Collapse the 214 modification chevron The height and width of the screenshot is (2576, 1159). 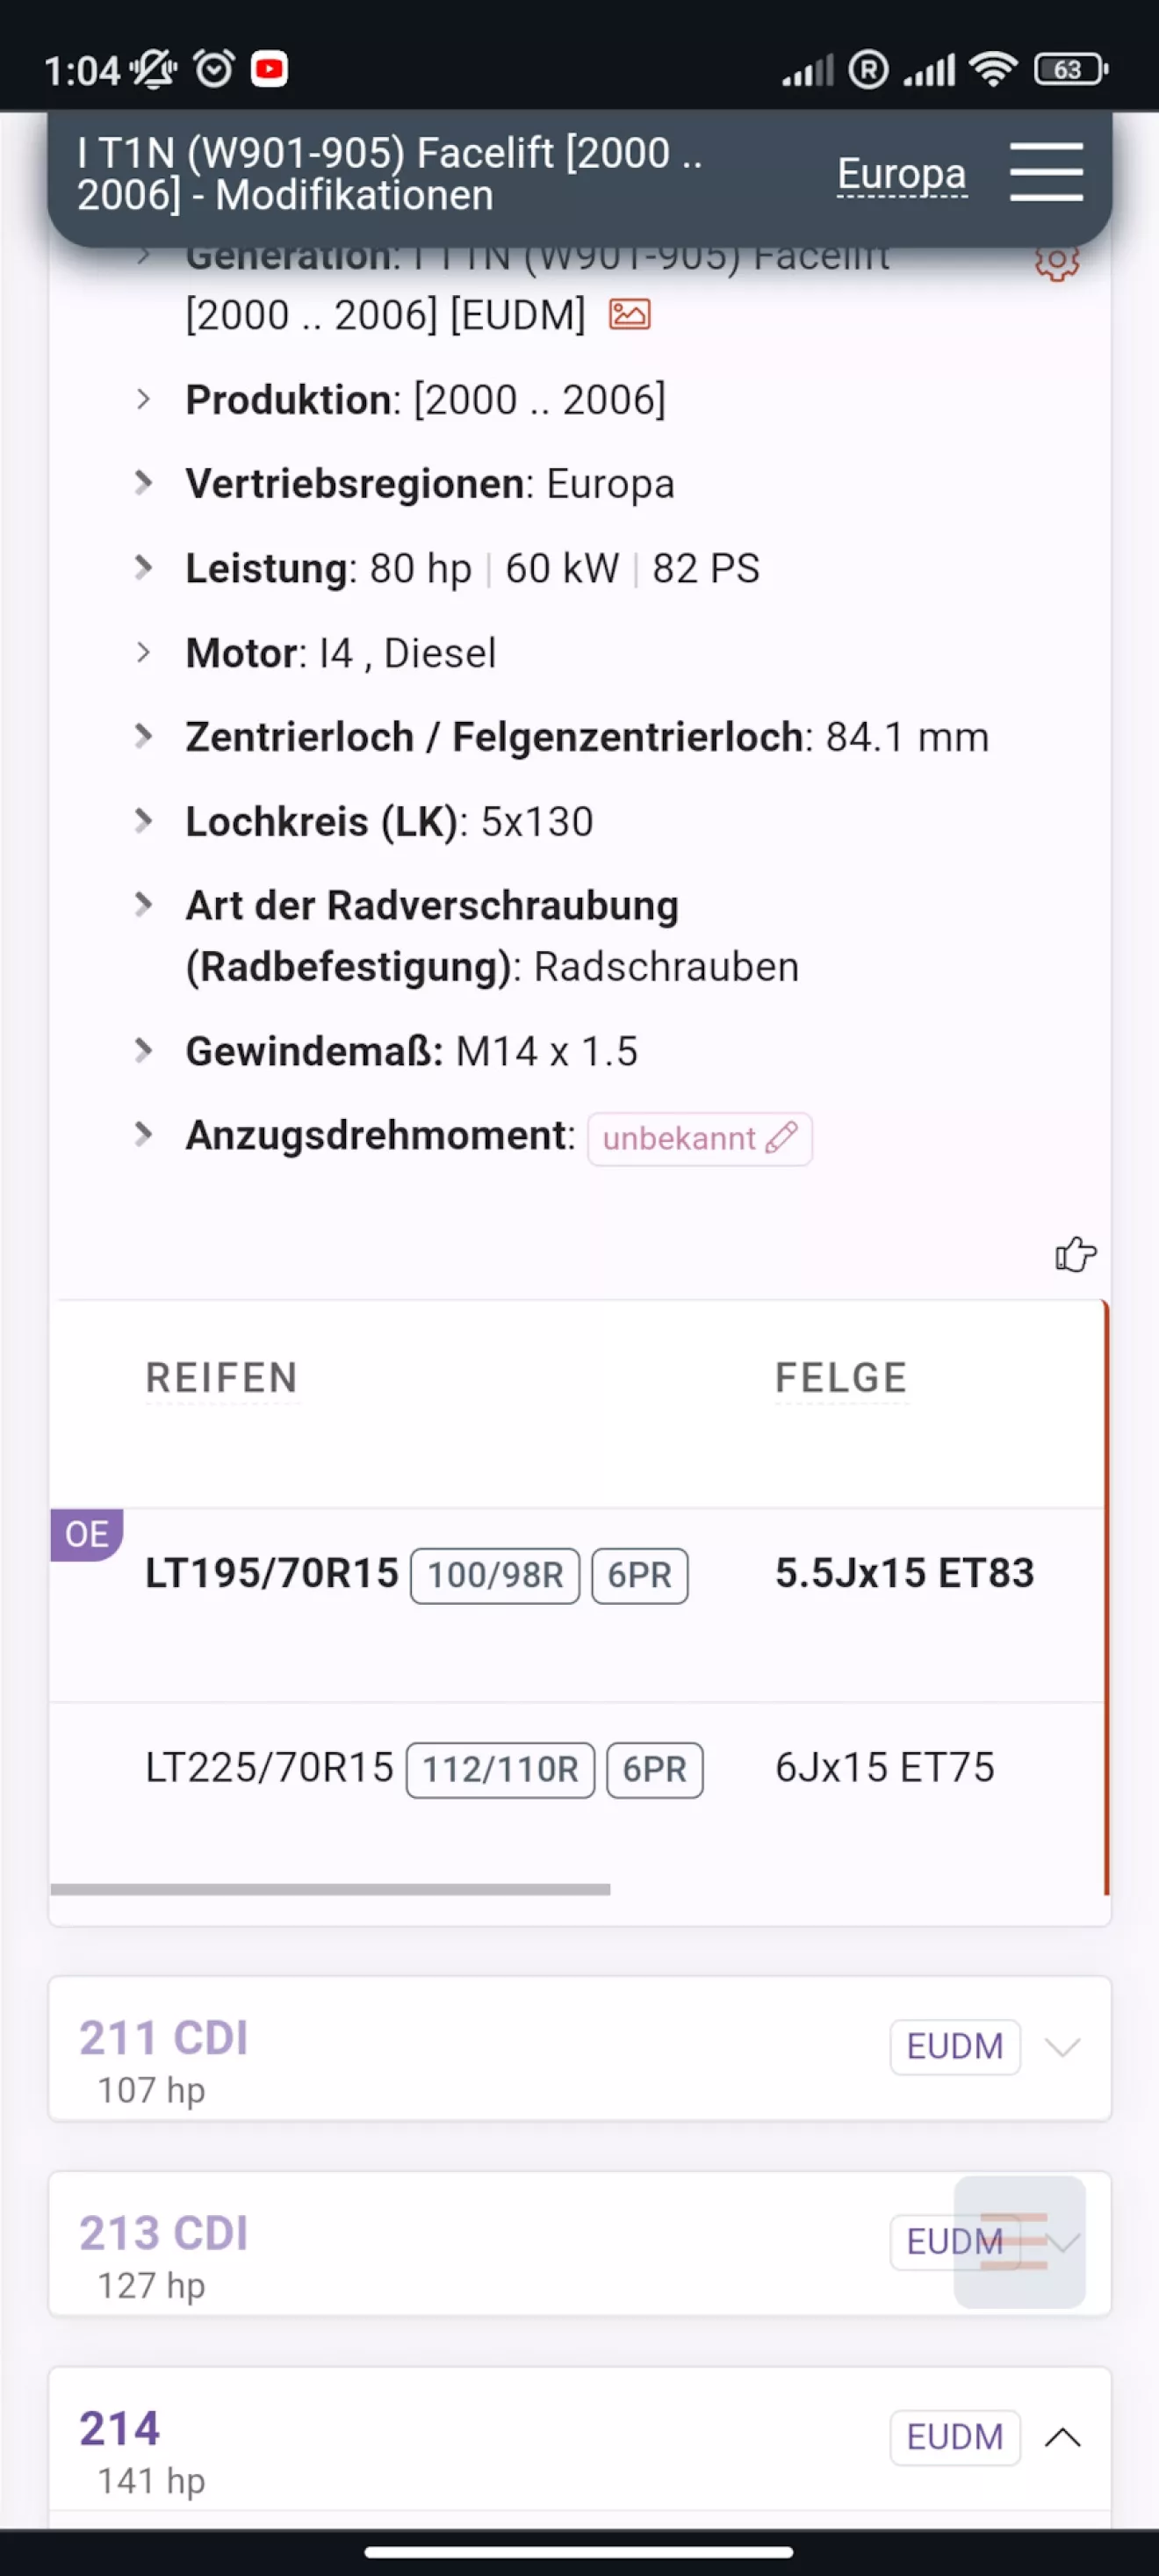[1062, 2437]
